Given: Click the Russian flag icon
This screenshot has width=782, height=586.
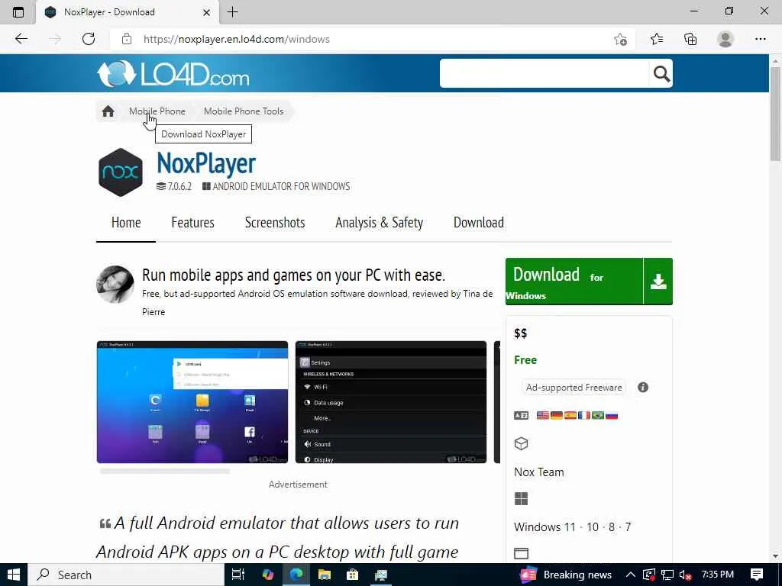Looking at the screenshot, I should click(x=612, y=415).
